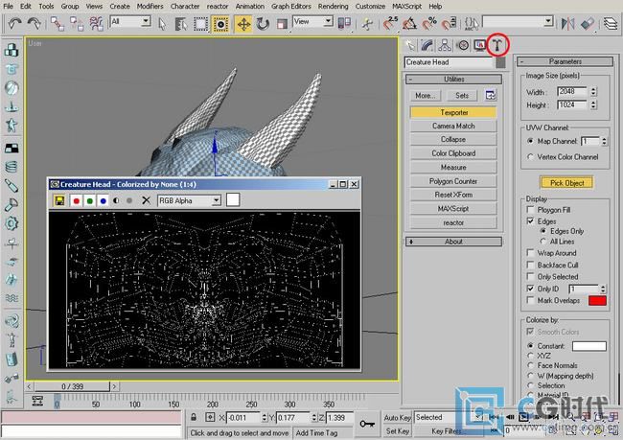Screen dimensions: 623x440
Task: Open the Select by Name tool
Action: coord(181,24)
